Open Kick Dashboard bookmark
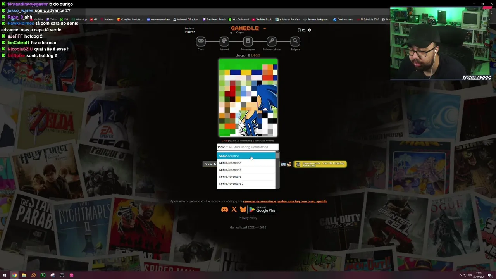The width and height of the screenshot is (496, 279). pyautogui.click(x=239, y=19)
